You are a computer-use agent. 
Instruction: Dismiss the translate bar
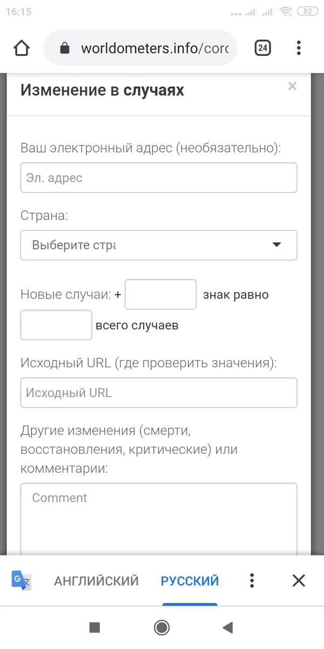click(x=299, y=581)
